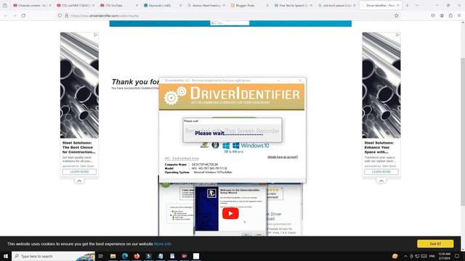
Task: Open the Keywords browser tab
Action: [x=162, y=5]
